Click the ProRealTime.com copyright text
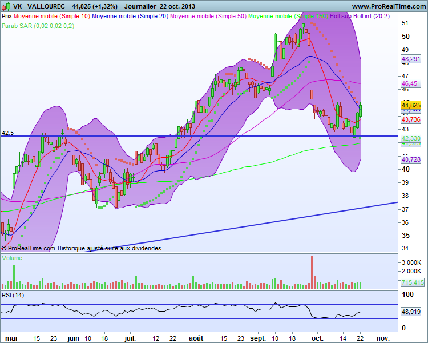 tap(28, 248)
